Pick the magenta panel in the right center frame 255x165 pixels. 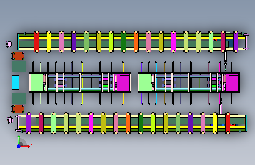coord(232,82)
